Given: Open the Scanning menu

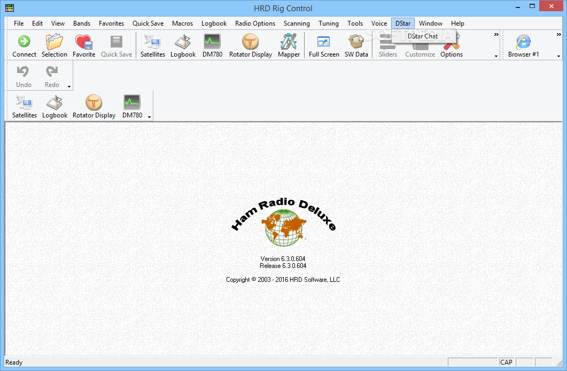Looking at the screenshot, I should point(297,23).
